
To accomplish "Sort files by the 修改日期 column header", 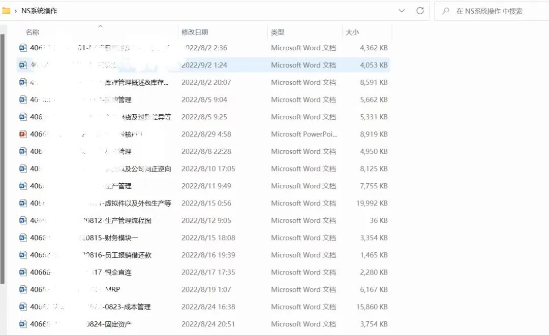I will point(195,32).
